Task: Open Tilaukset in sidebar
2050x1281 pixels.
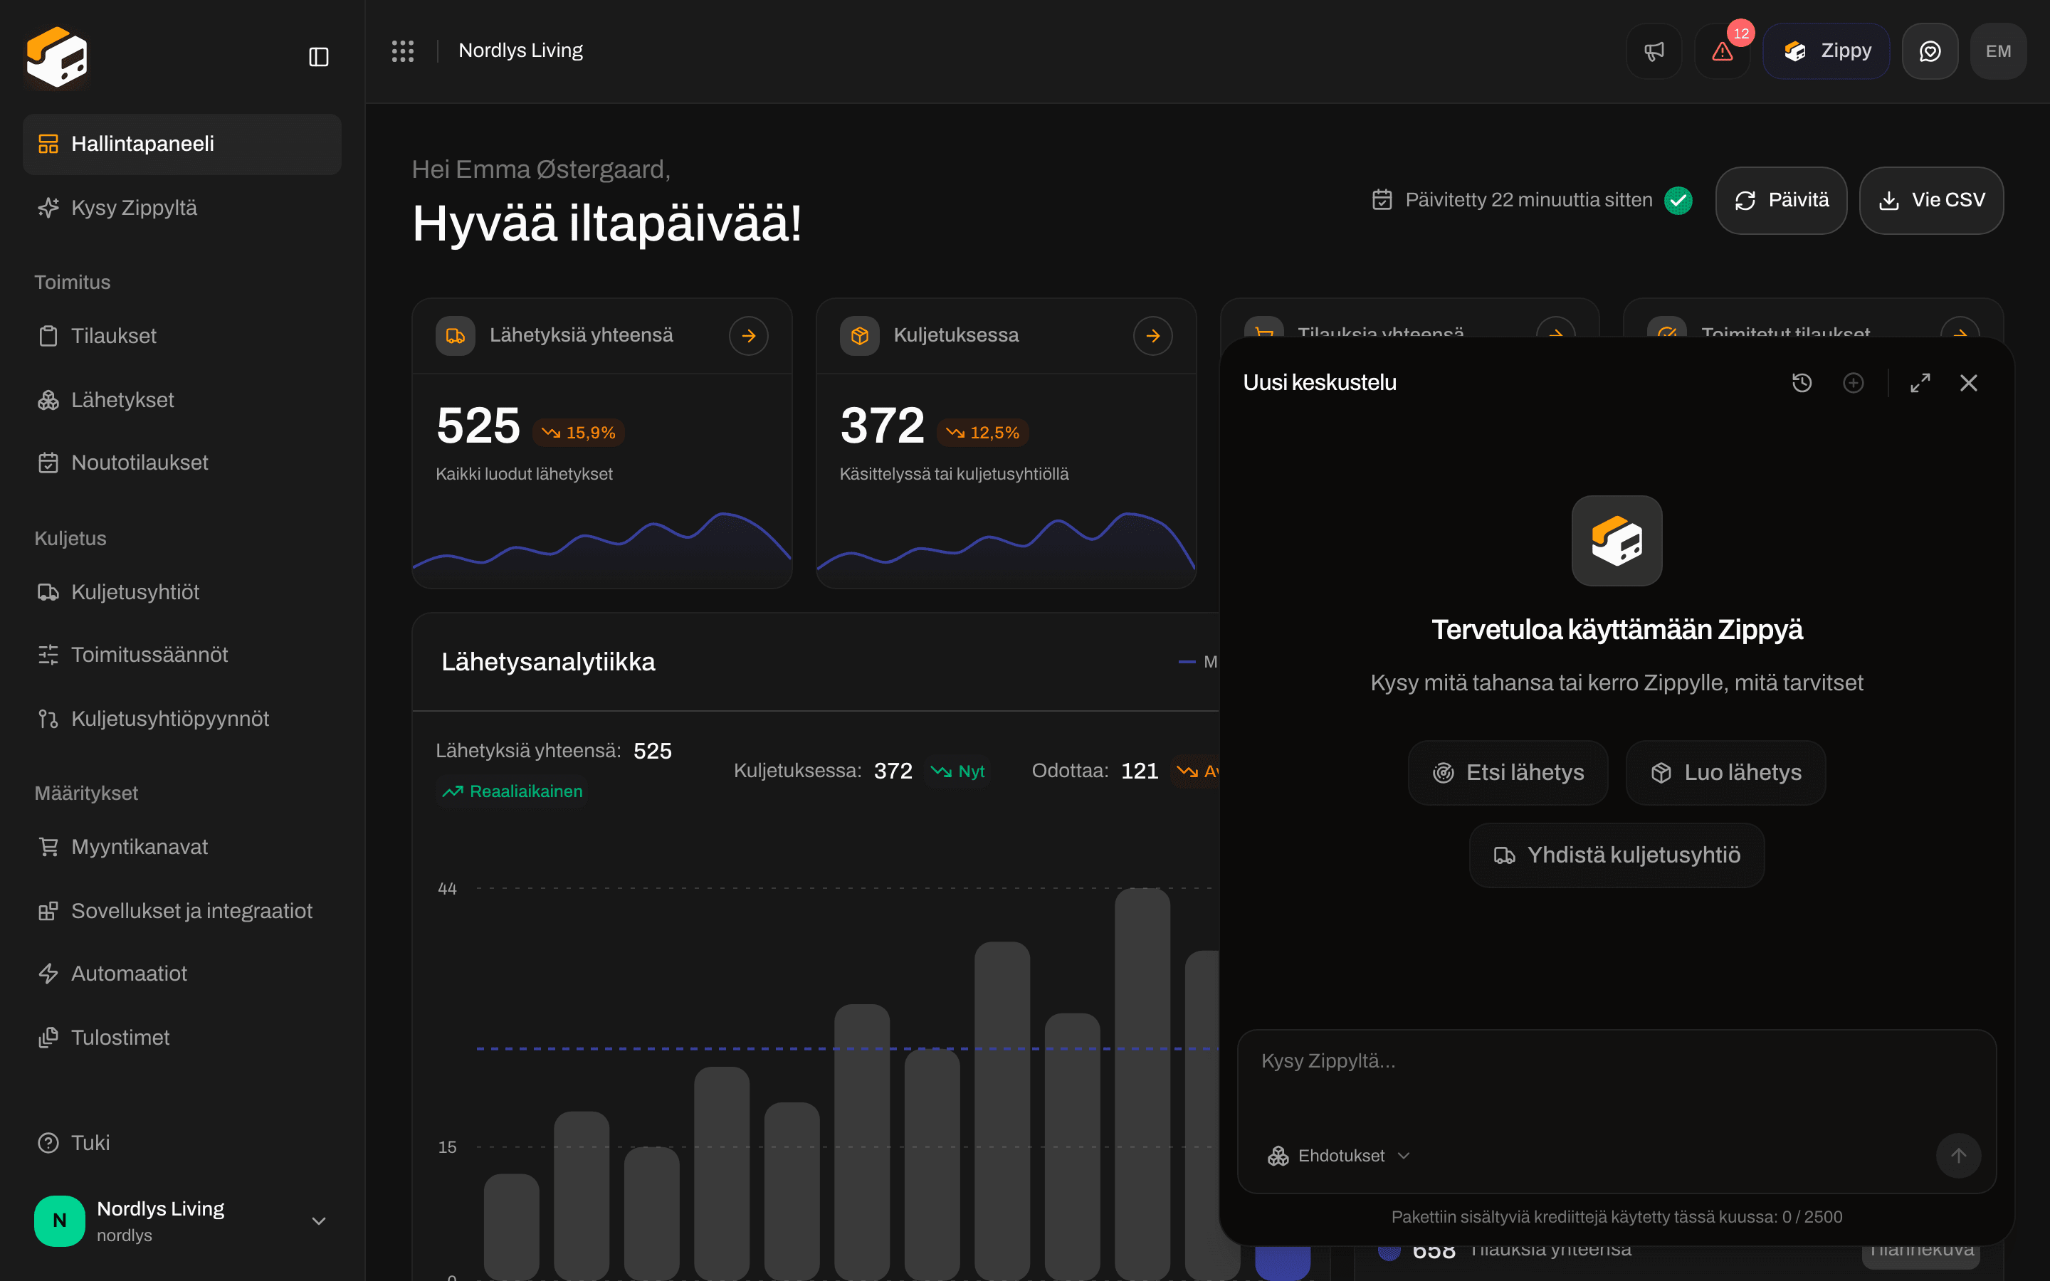Action: pyautogui.click(x=182, y=335)
